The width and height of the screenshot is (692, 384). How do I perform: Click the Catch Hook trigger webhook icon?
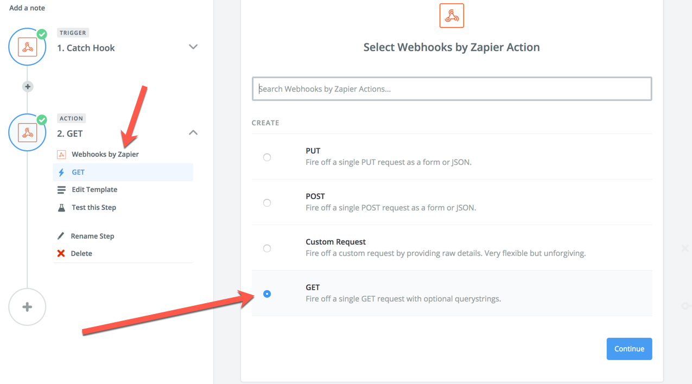pyautogui.click(x=27, y=47)
